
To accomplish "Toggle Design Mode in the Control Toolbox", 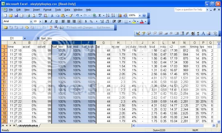I will 138,34.
